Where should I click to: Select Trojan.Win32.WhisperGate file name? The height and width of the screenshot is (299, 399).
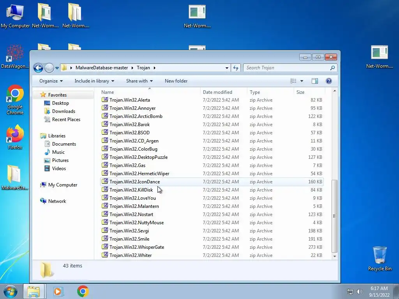click(137, 247)
